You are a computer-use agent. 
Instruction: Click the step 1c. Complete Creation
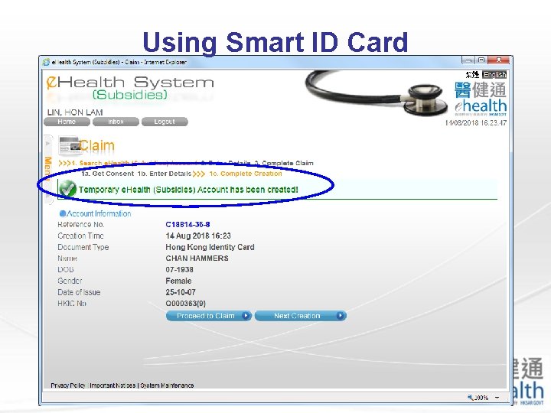246,174
